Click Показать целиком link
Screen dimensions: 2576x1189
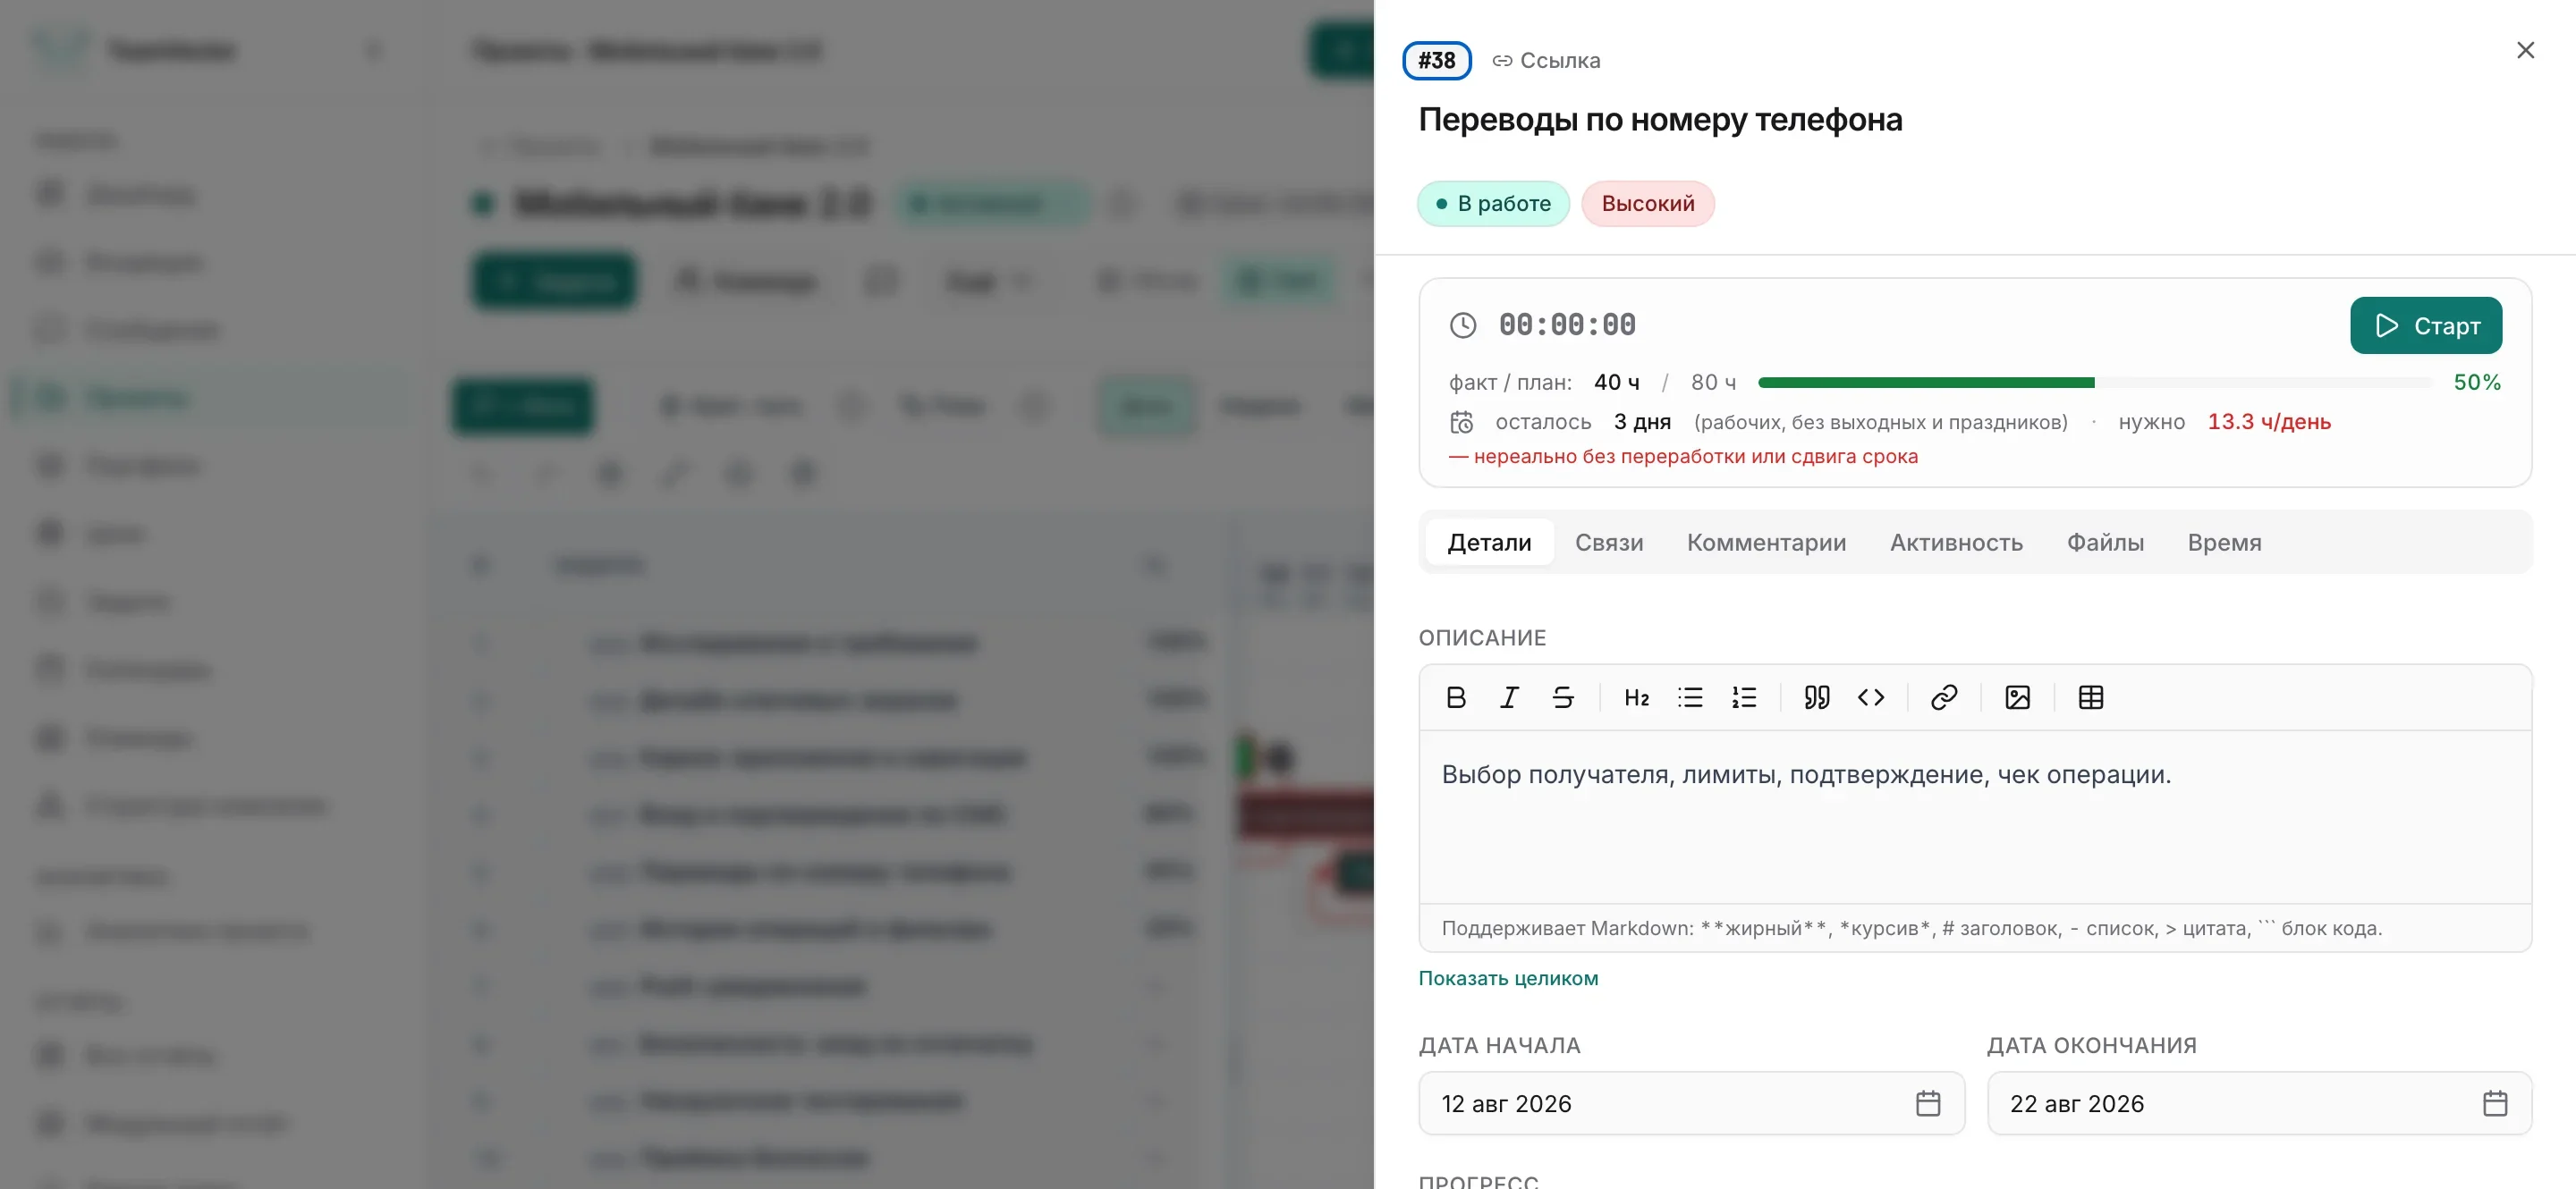[1508, 978]
